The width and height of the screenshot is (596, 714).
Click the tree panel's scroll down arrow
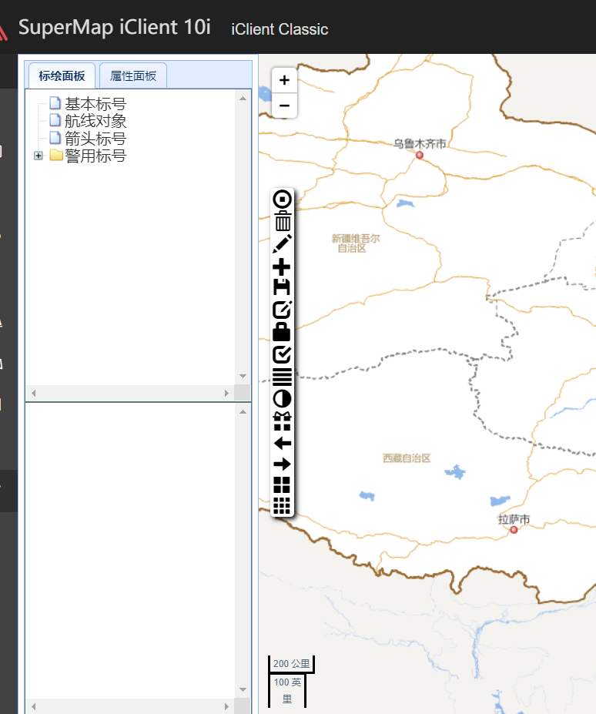243,377
